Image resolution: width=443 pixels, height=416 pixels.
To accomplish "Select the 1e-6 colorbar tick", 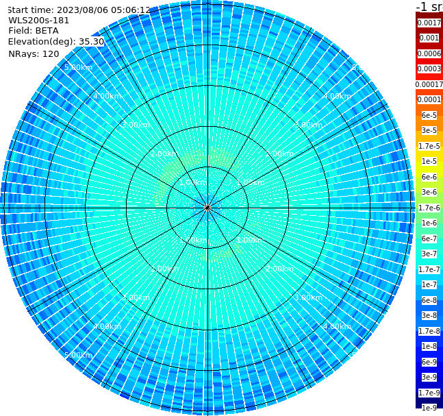I will pos(429,223).
